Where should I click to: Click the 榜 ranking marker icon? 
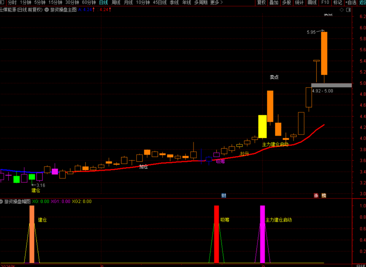pos(324,196)
